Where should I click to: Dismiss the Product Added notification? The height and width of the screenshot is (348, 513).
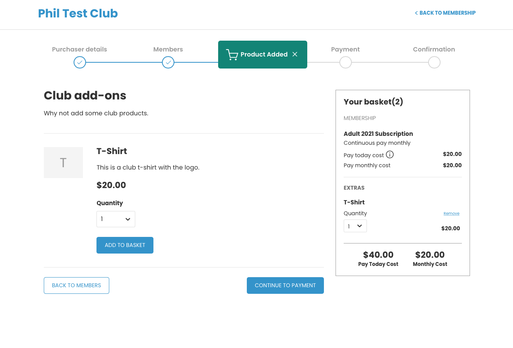[x=295, y=54]
